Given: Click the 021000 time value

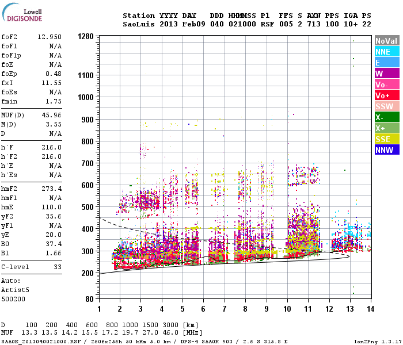Looking at the screenshot, I should coord(242,24).
